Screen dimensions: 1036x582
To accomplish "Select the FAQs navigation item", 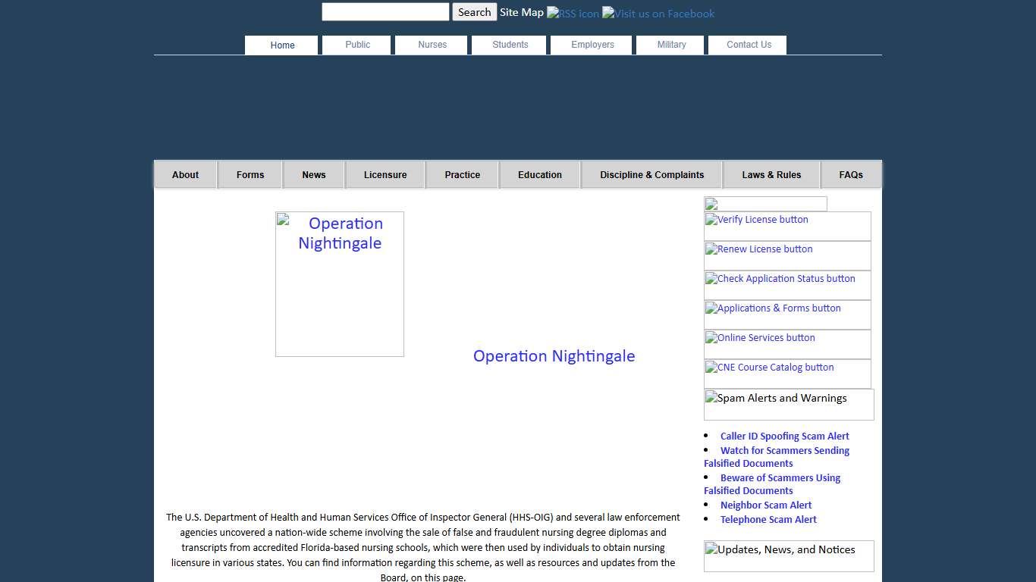I will click(x=851, y=174).
